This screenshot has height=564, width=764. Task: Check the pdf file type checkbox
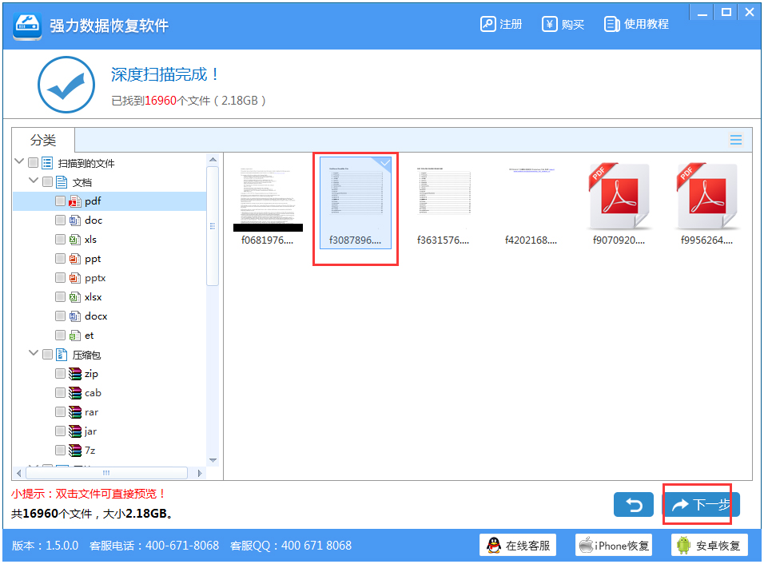60,201
